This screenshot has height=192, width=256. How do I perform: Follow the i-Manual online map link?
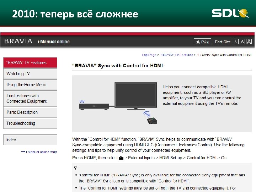pyautogui.click(x=39, y=152)
